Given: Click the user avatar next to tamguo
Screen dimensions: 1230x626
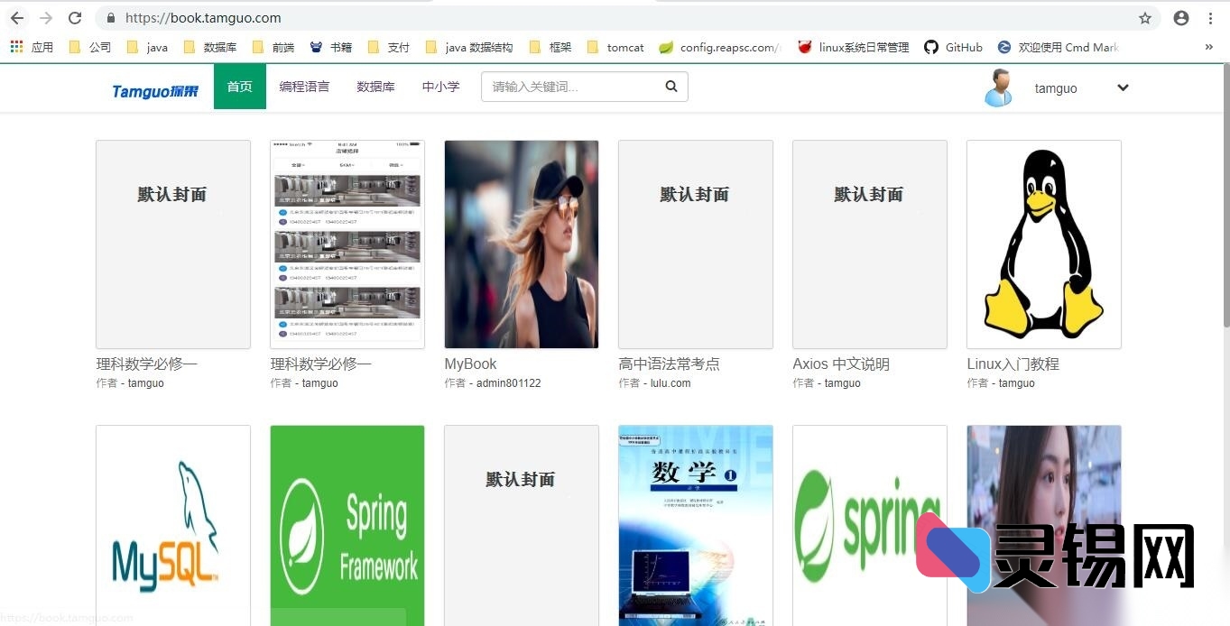Looking at the screenshot, I should pyautogui.click(x=996, y=87).
